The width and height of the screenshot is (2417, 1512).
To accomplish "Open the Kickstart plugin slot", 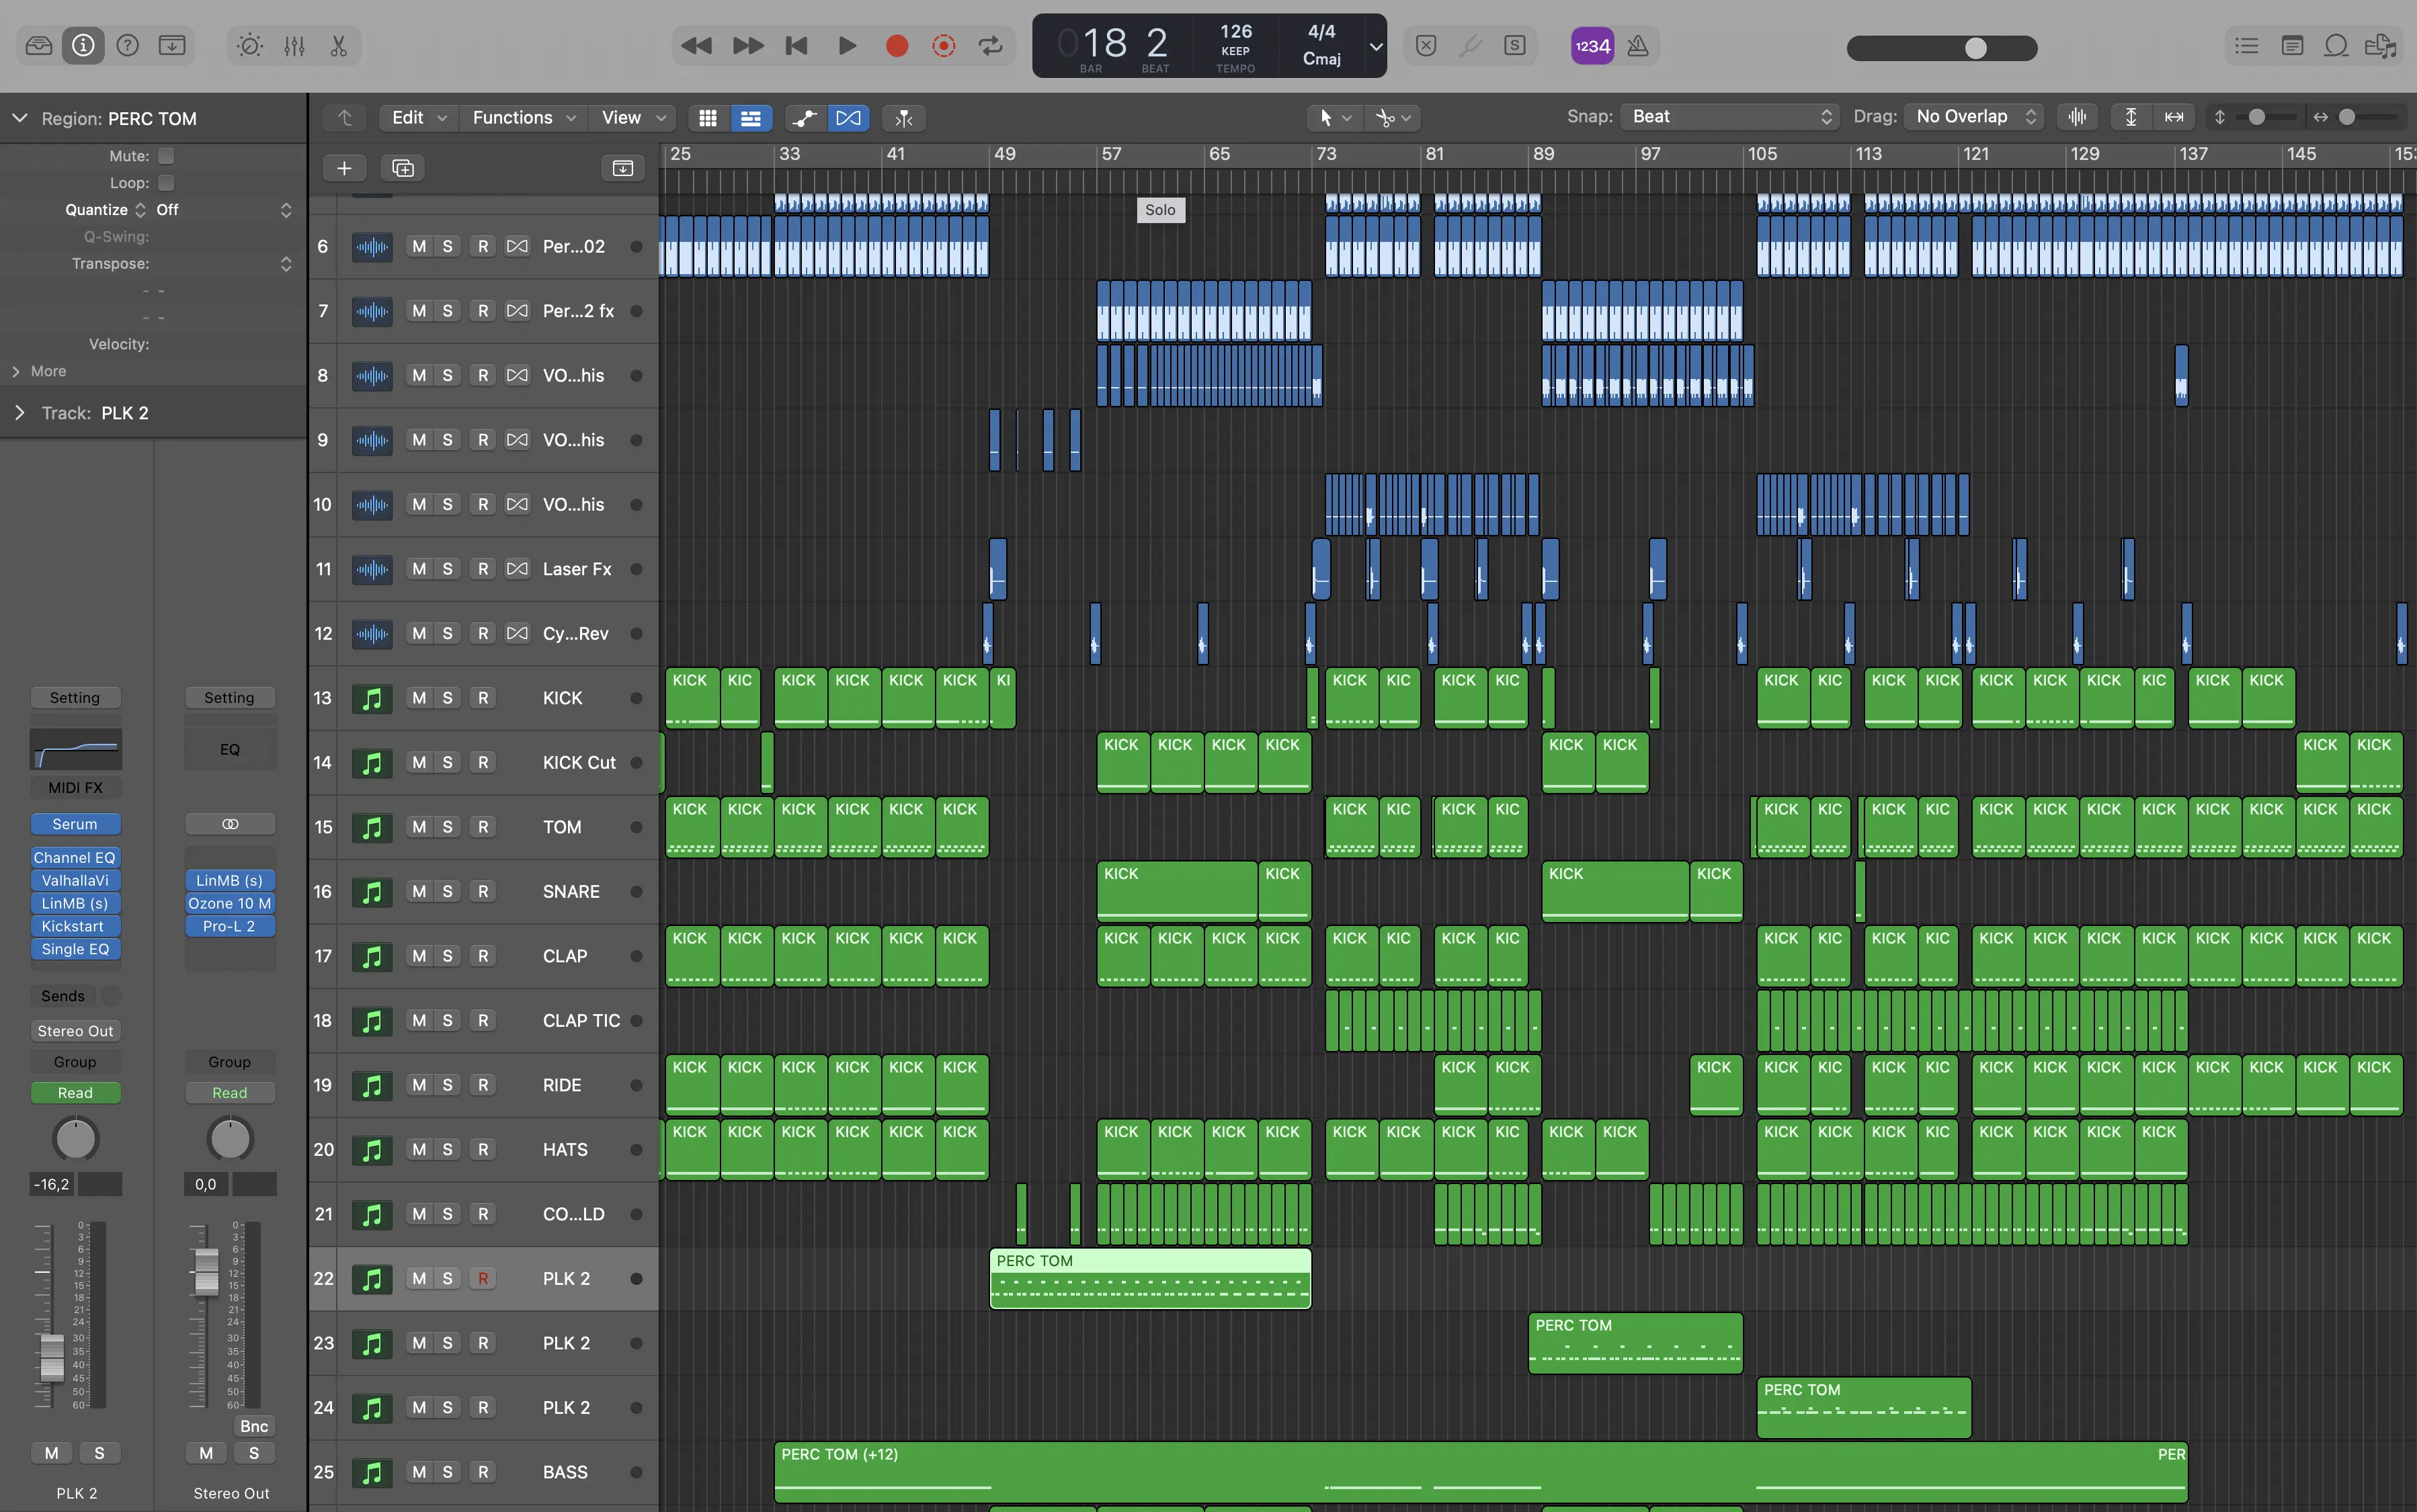I will (75, 927).
